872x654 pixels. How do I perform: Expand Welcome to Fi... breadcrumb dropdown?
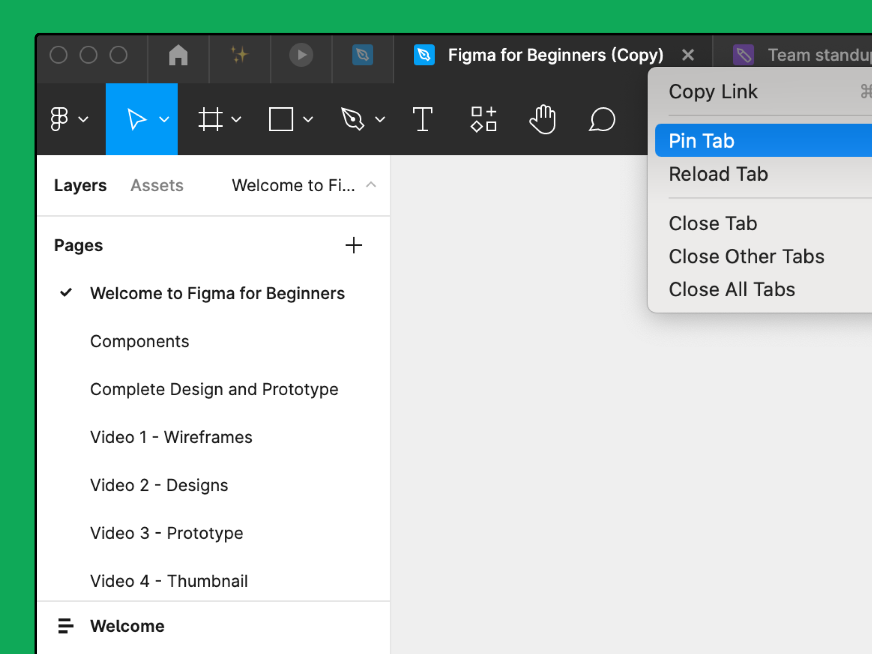click(x=370, y=185)
